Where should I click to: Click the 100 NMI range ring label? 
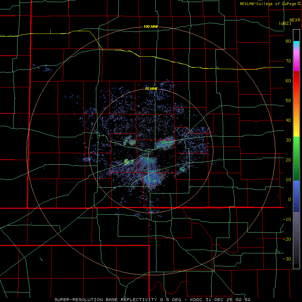(x=151, y=27)
